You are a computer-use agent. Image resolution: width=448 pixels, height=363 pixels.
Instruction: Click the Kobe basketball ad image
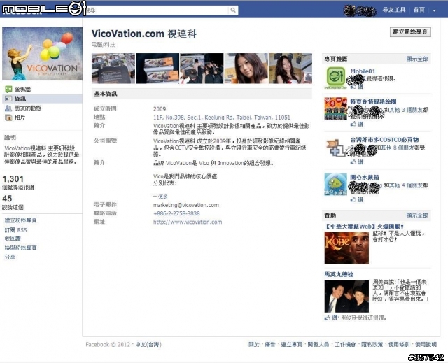(346, 248)
